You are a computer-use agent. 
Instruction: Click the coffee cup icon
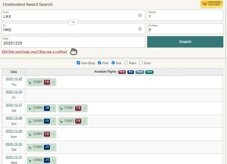pyautogui.click(x=73, y=52)
